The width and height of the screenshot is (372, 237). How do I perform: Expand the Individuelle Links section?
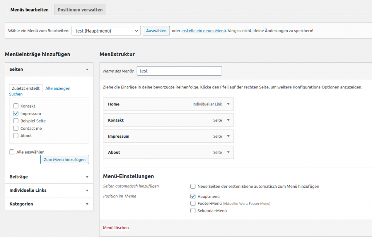point(49,190)
